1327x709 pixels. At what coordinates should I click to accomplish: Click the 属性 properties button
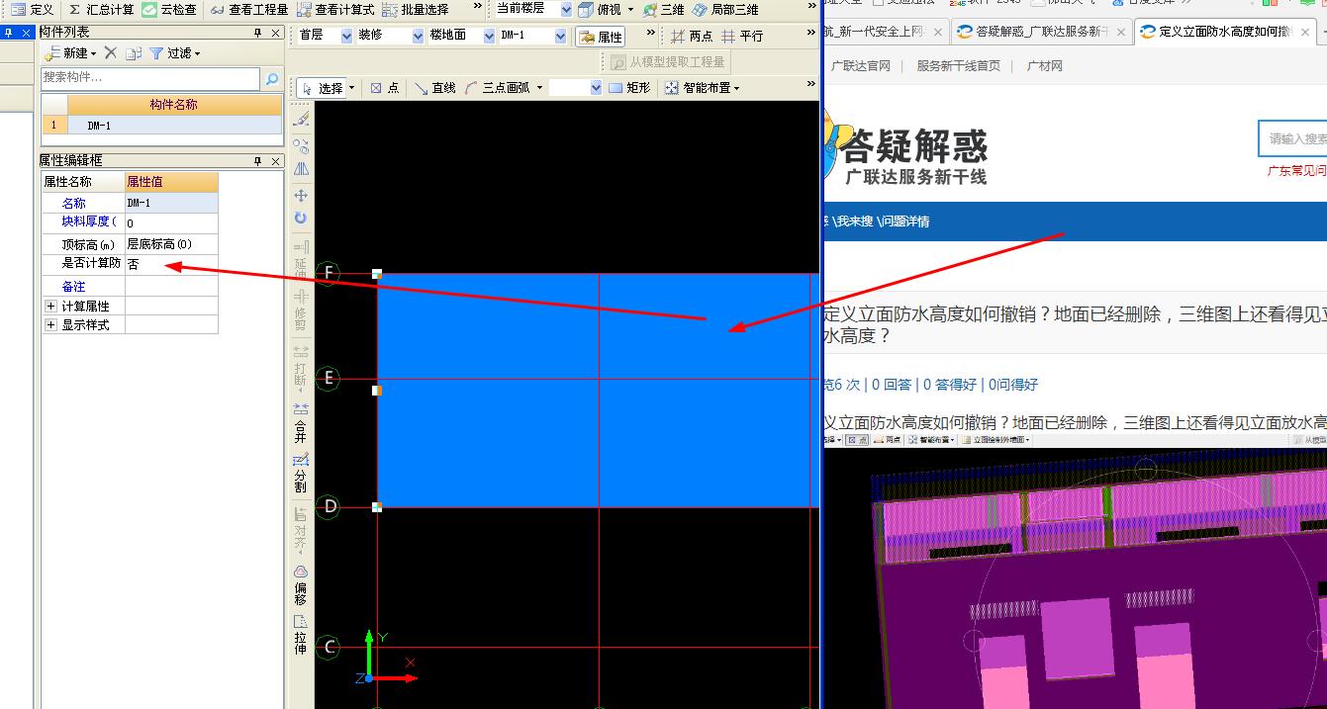(x=601, y=36)
